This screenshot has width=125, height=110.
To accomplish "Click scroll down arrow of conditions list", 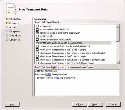I will click(x=118, y=62).
